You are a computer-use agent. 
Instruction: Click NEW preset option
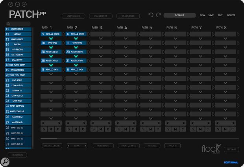(x=202, y=15)
